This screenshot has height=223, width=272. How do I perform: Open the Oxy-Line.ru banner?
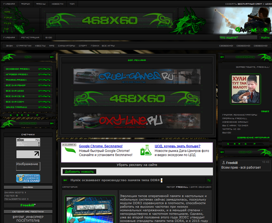(x=137, y=121)
